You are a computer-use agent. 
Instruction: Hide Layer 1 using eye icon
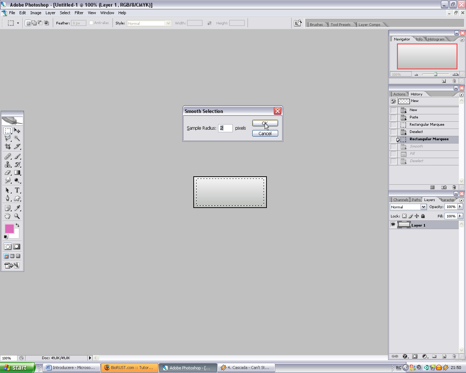tap(393, 225)
